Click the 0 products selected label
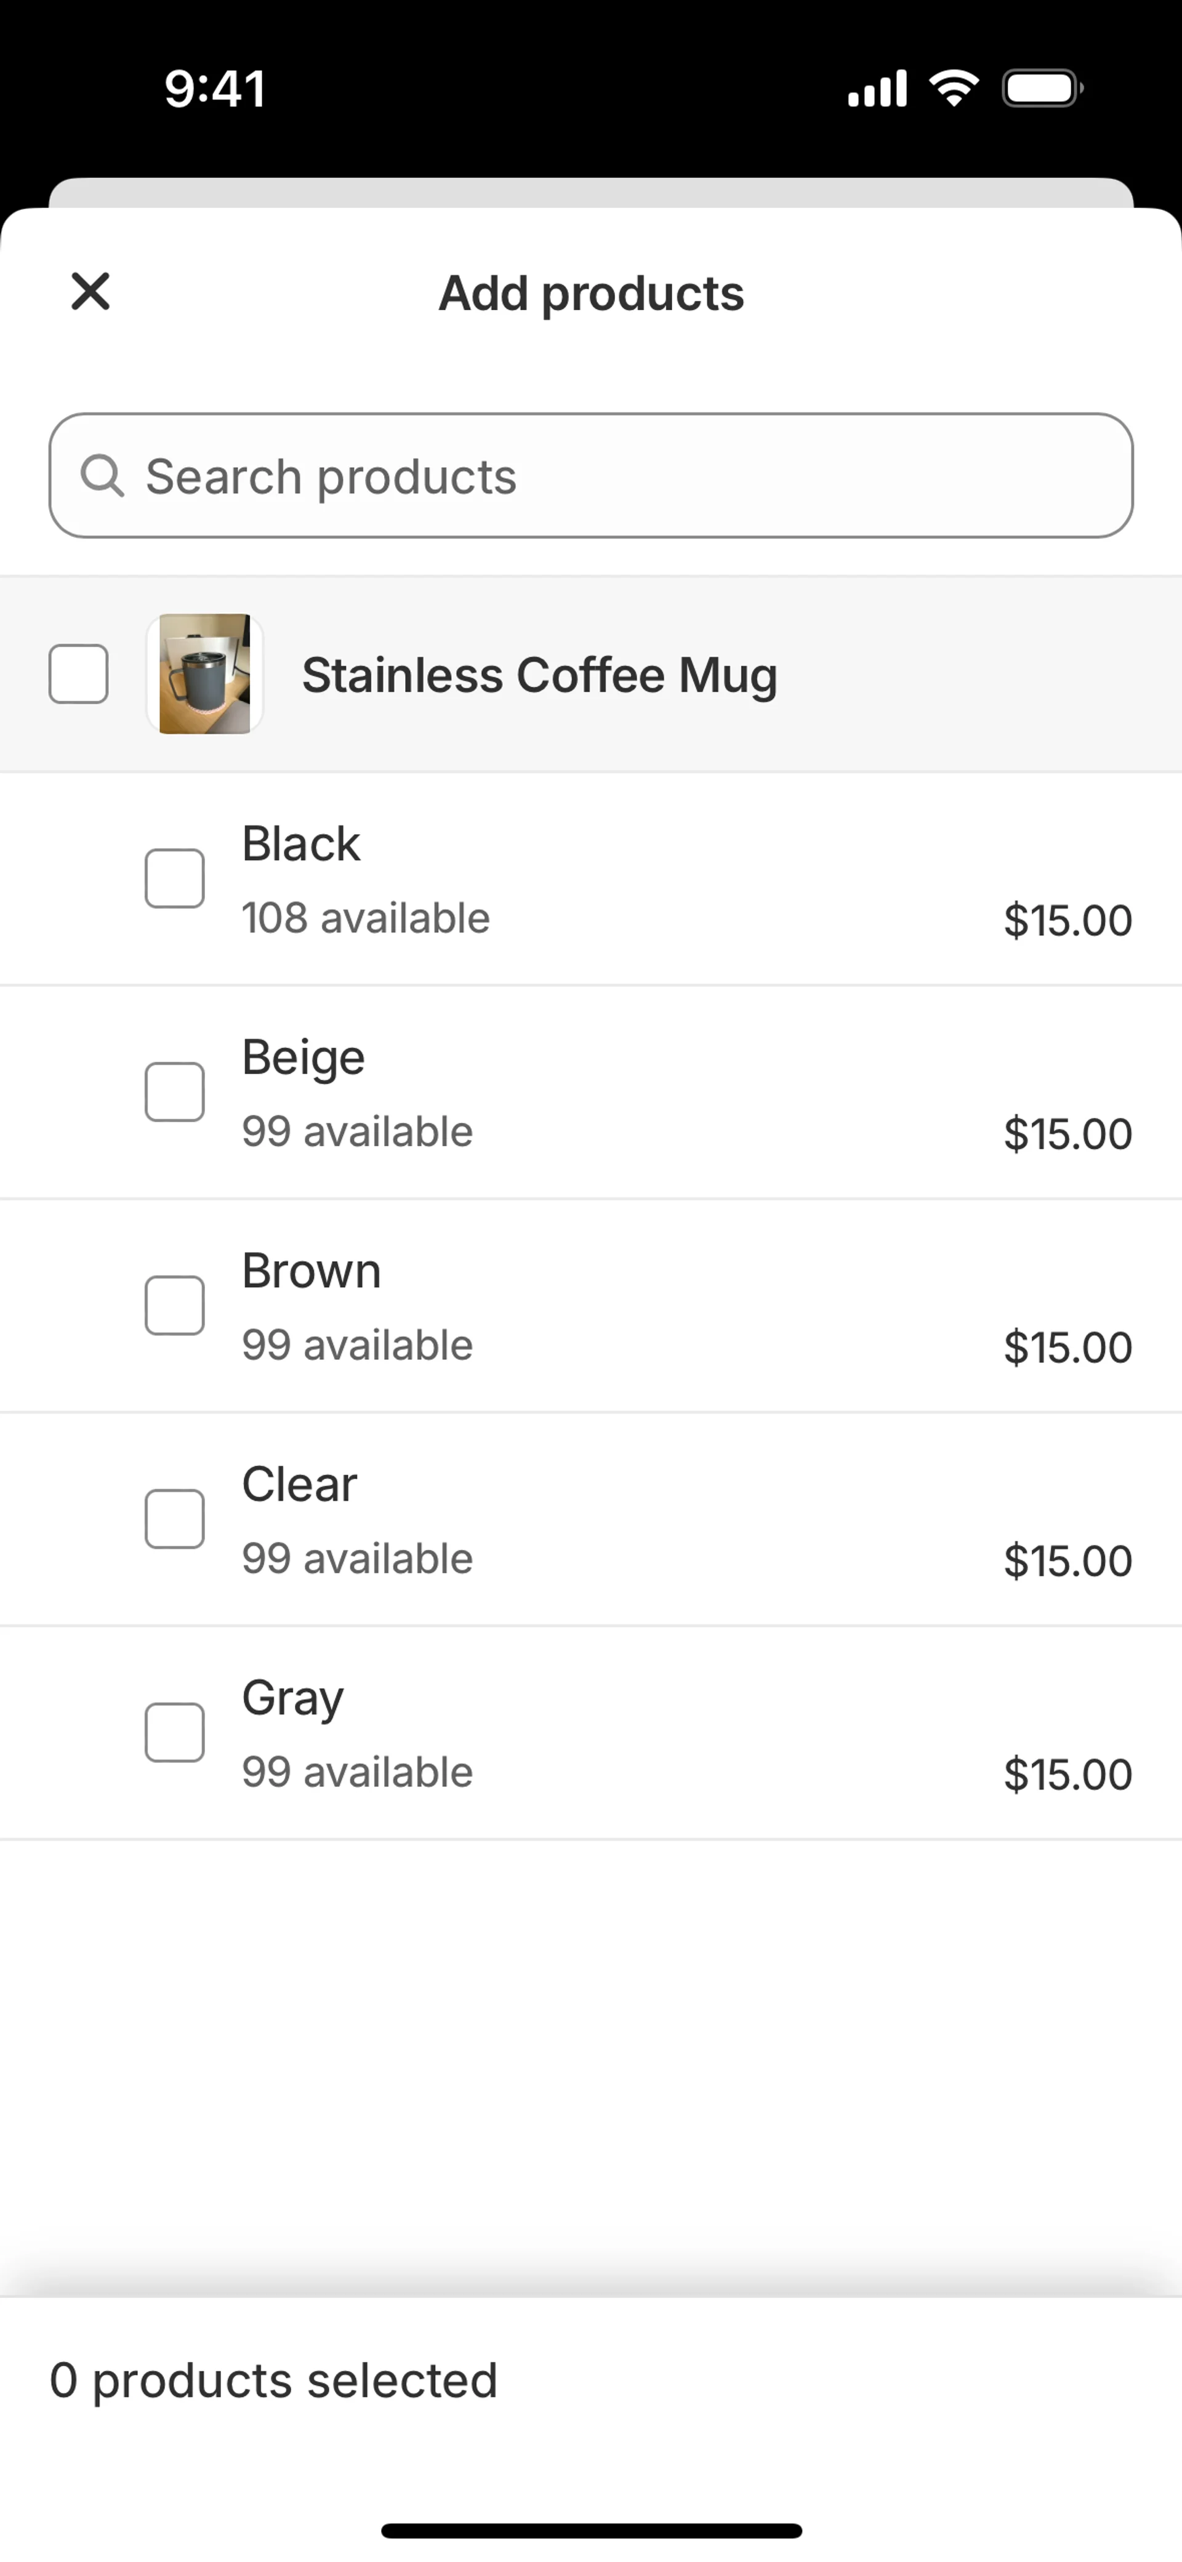 coord(273,2381)
